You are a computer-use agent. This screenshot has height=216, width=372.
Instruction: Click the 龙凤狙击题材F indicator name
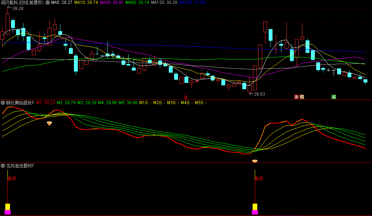click(20, 166)
